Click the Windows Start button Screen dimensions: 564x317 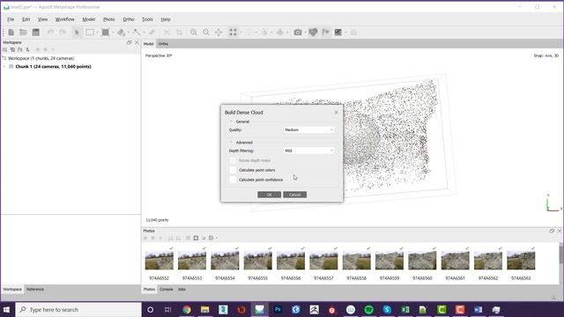[6, 309]
